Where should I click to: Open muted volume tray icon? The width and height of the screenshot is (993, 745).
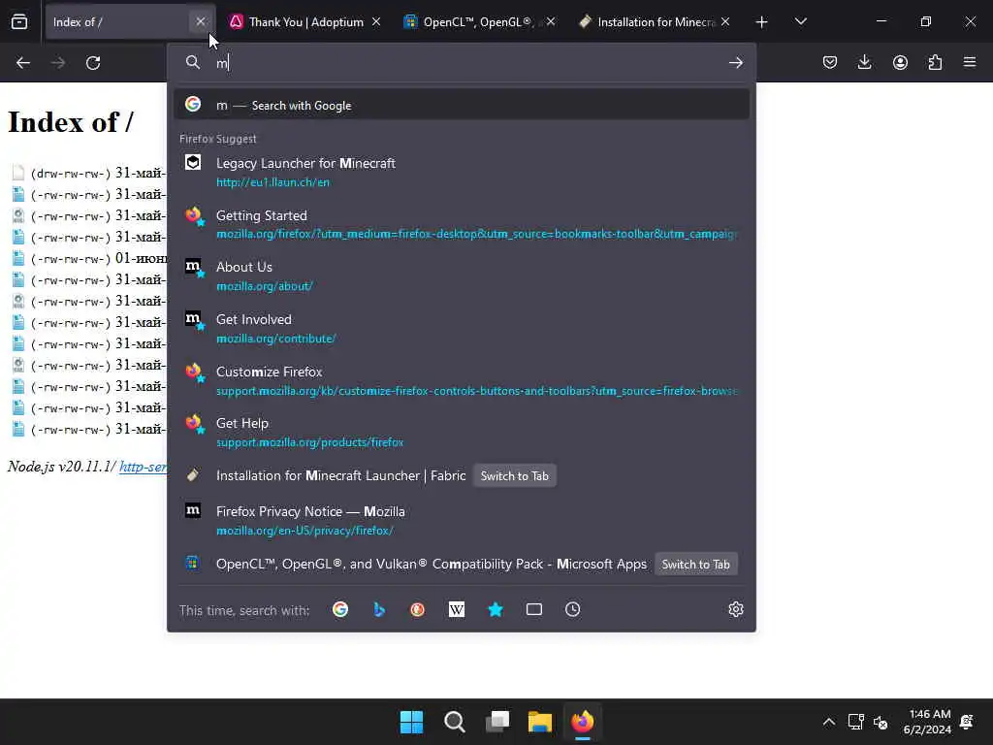pos(881,722)
